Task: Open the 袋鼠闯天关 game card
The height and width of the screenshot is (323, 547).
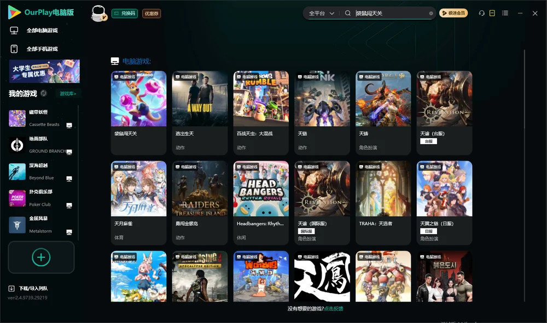Action: (x=138, y=113)
